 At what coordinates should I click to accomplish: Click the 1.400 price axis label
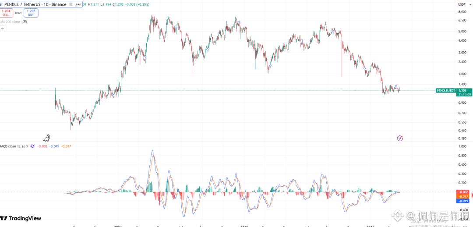coord(462,85)
